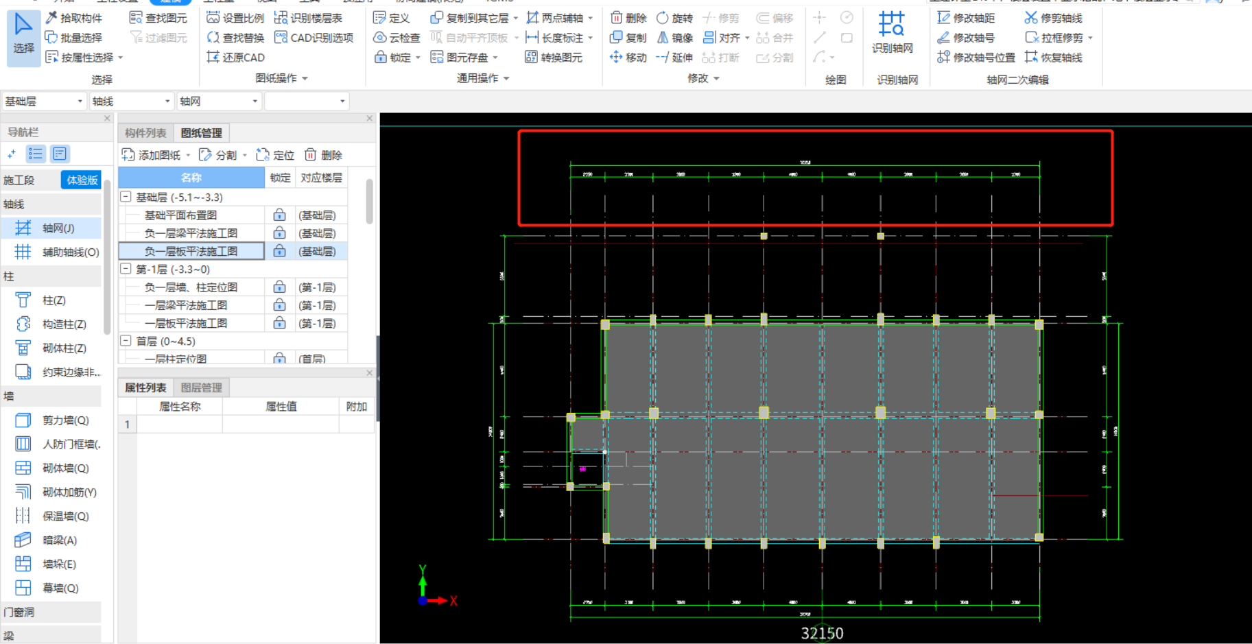Select 转换图元 convert element

(x=554, y=58)
